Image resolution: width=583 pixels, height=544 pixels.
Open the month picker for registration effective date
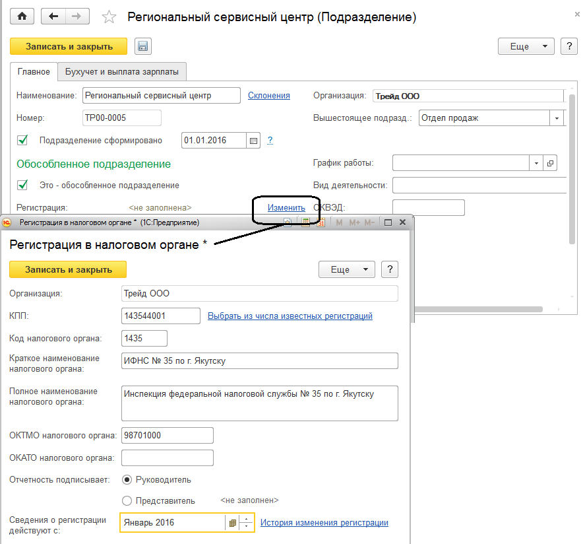232,523
